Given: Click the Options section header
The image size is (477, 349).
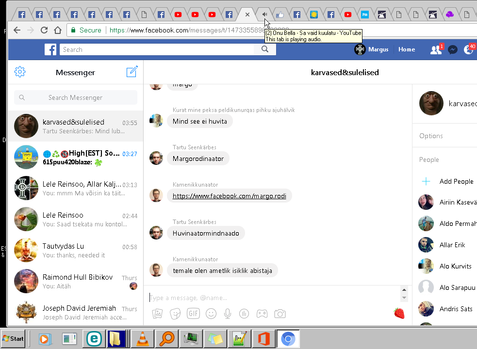Looking at the screenshot, I should (x=431, y=136).
